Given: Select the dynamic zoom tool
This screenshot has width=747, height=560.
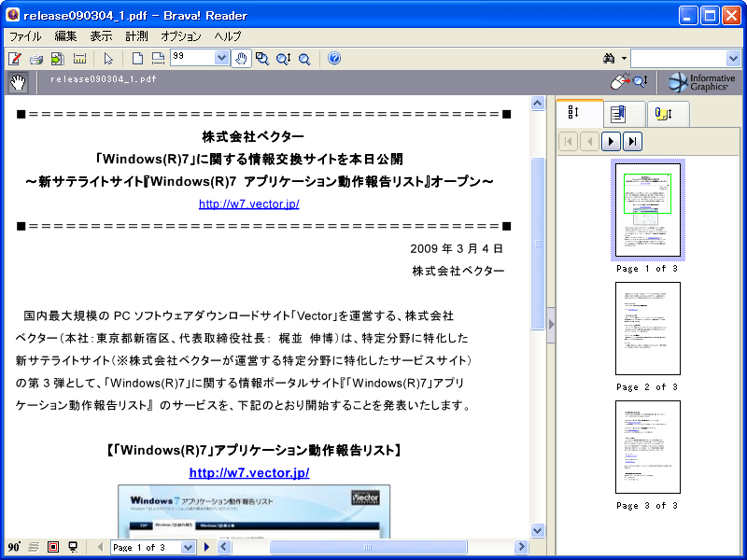Looking at the screenshot, I should (x=284, y=59).
